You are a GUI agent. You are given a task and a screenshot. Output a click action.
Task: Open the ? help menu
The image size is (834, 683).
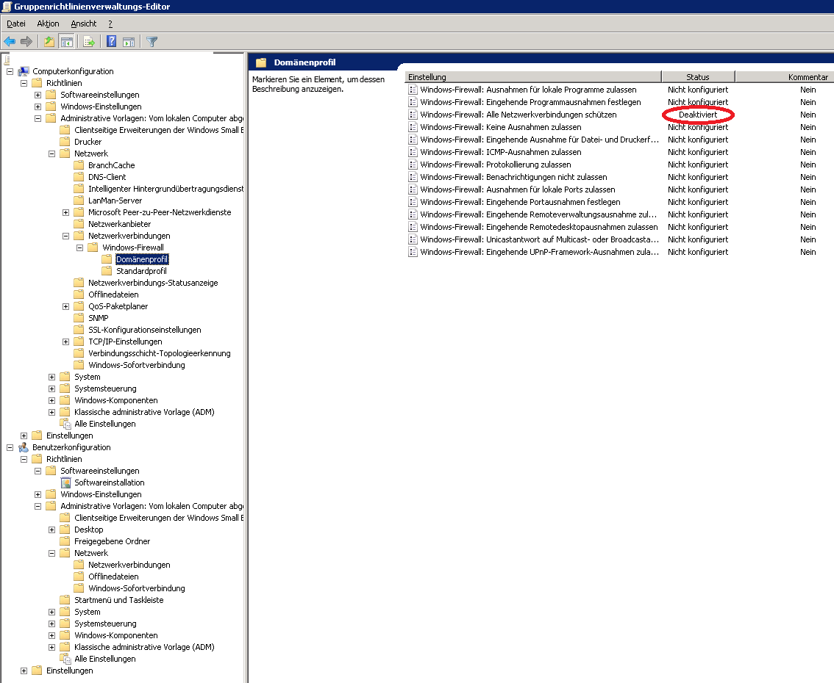pos(110,24)
